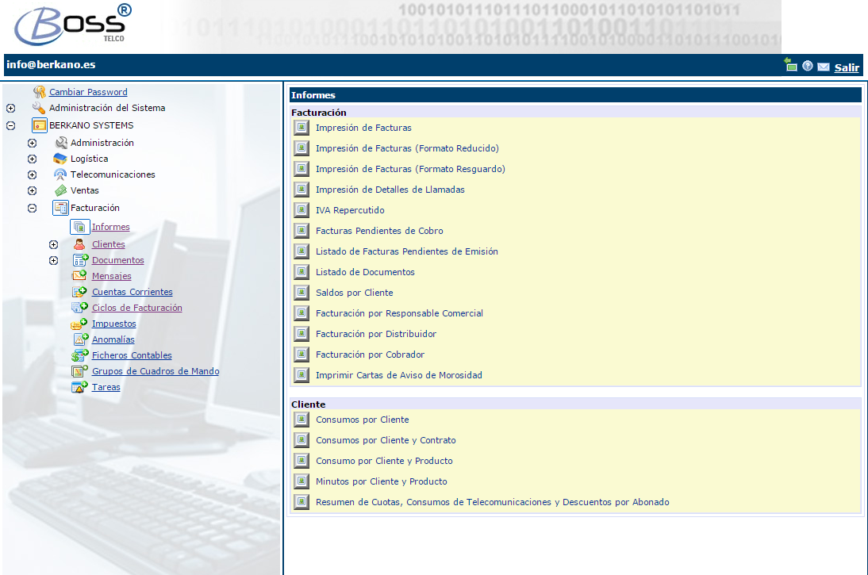
Task: Open Cuentas Corrientes from sidebar
Action: [x=132, y=292]
